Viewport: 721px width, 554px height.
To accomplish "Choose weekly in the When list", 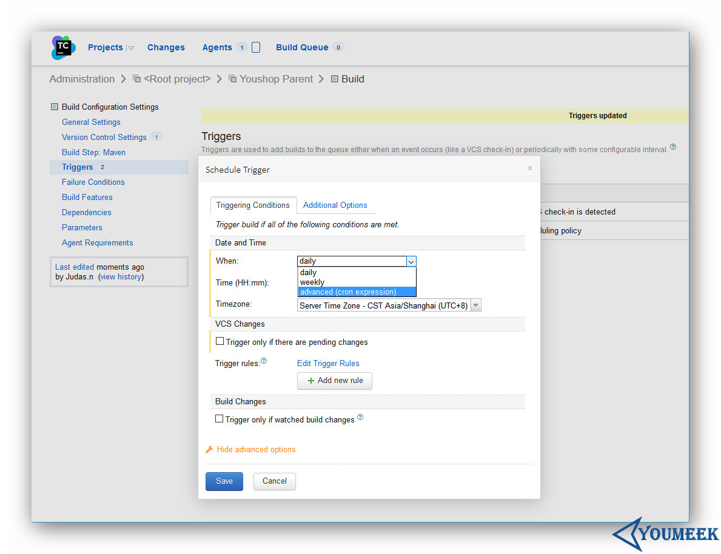I will click(x=357, y=282).
